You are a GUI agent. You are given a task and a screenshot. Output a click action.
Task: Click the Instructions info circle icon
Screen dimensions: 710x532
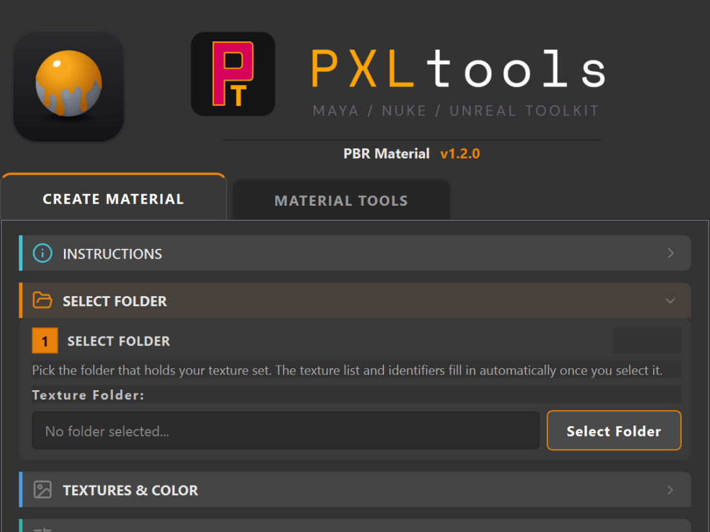pos(43,253)
